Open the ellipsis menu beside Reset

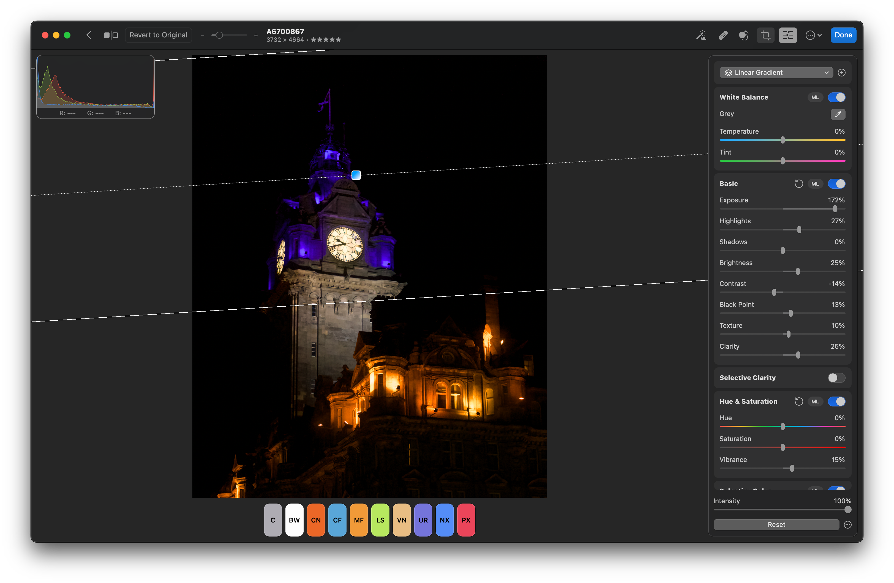pos(848,524)
